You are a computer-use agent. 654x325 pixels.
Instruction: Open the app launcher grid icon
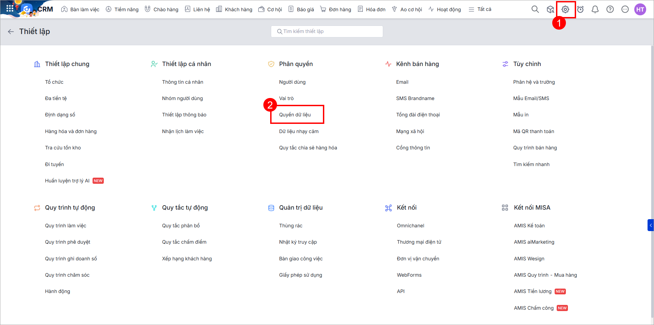click(10, 9)
